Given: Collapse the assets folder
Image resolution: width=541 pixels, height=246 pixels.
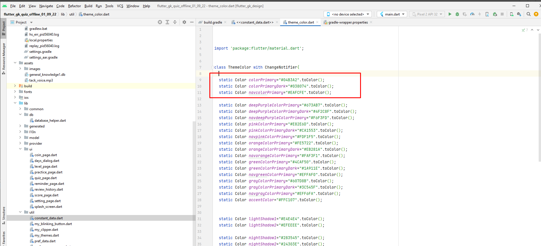Looking at the screenshot, I should [15, 63].
